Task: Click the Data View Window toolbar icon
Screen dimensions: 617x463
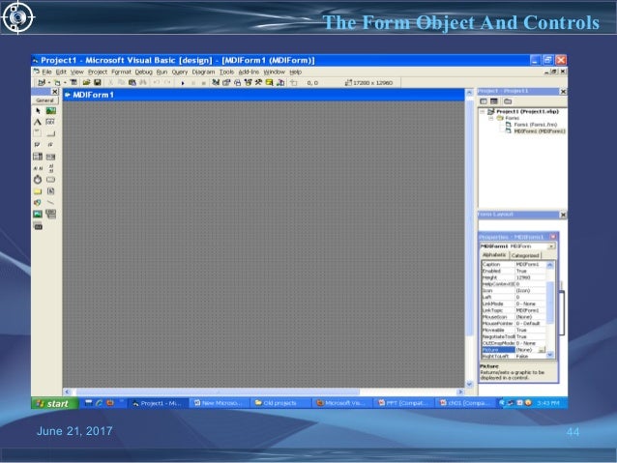Action: (270, 82)
